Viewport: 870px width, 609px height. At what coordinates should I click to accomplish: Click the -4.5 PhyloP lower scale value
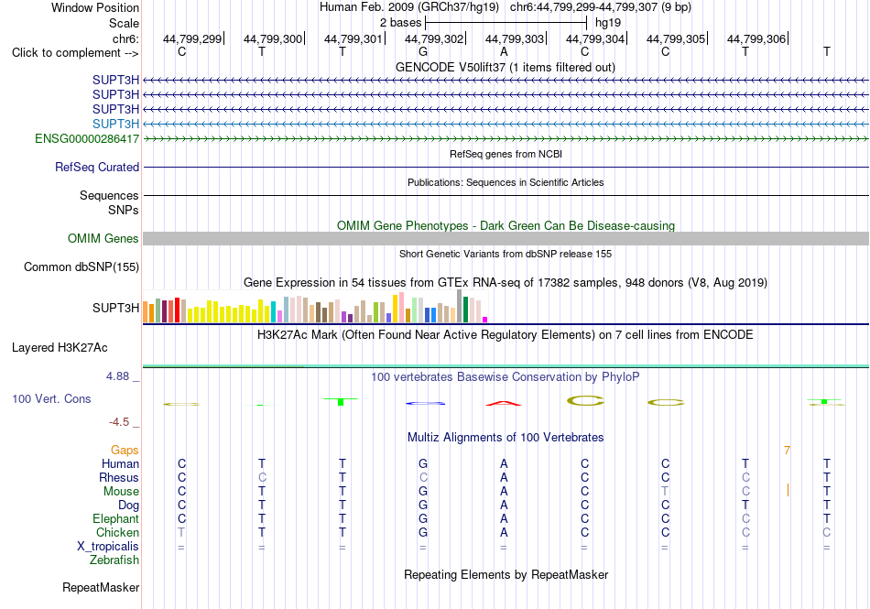point(119,422)
